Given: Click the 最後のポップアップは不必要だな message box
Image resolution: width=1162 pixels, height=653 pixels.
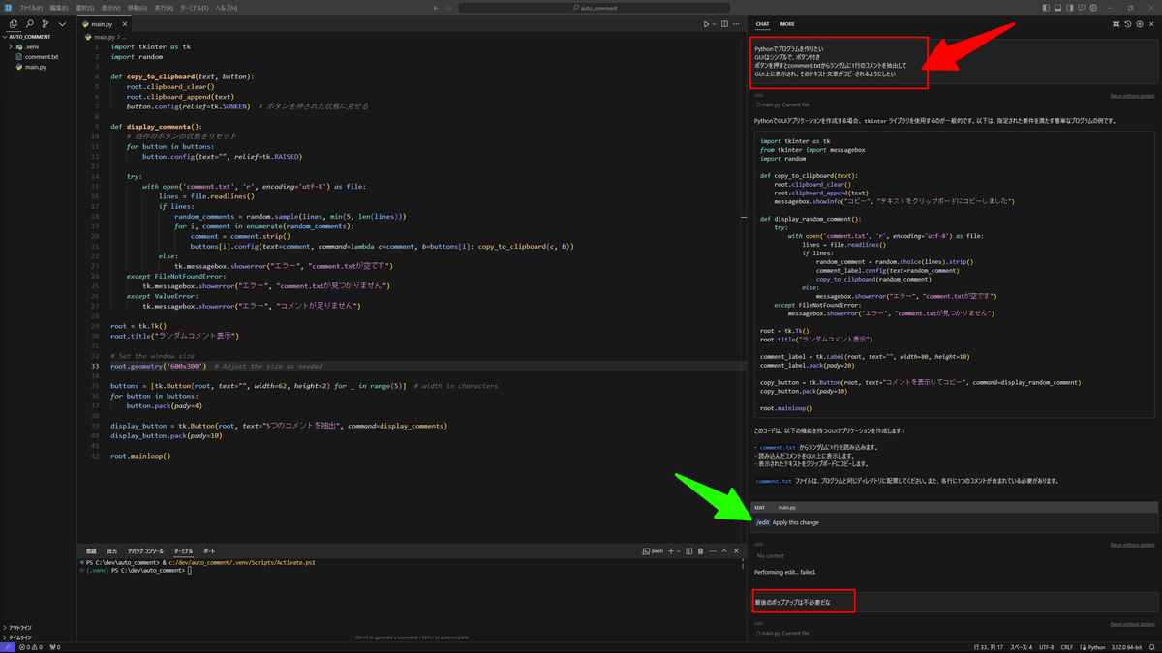Looking at the screenshot, I should pos(955,603).
